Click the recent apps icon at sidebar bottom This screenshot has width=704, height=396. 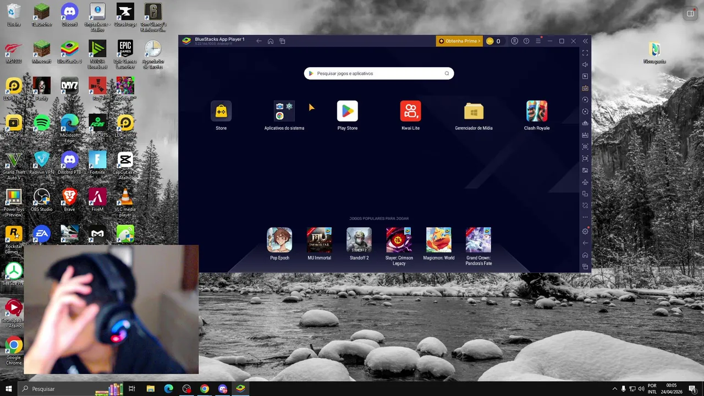585,267
